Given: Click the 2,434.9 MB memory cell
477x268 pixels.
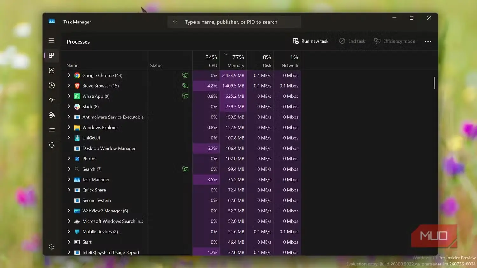Looking at the screenshot, I should [x=233, y=76].
